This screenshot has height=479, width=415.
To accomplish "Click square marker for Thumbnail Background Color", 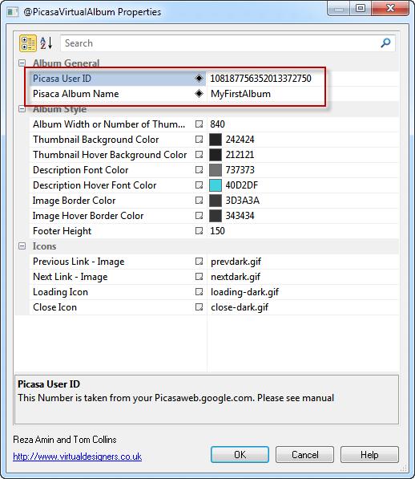I will pos(199,140).
